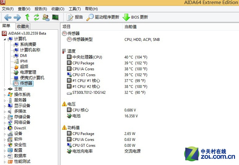The image size is (239, 165).
Task: Open the 帮助(H) menu
Action: pyautogui.click(x=91, y=9)
